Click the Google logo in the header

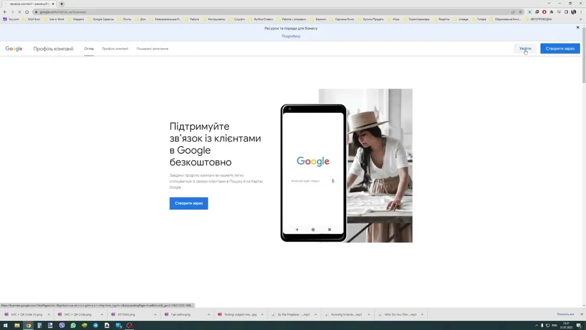[x=14, y=49]
